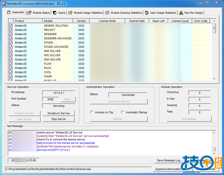The width and height of the screenshot is (224, 175).
Task: Click the Shutdown Service button
Action: [x=59, y=113]
